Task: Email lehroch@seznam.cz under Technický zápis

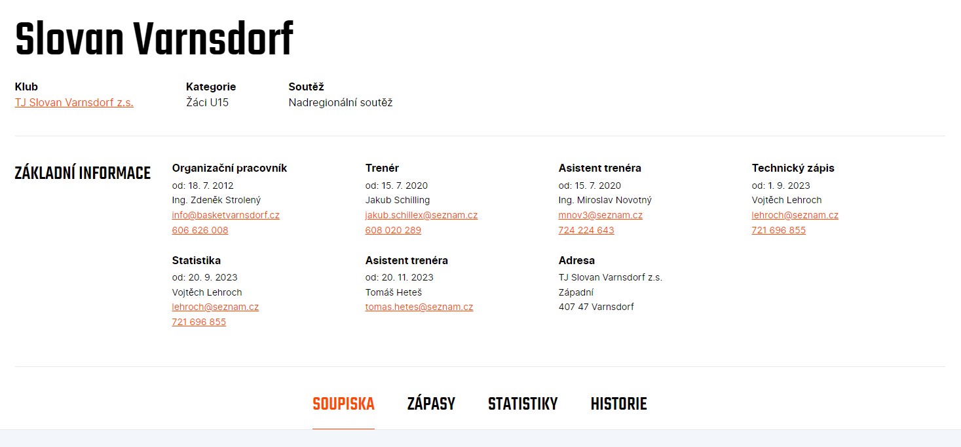Action: tap(795, 215)
